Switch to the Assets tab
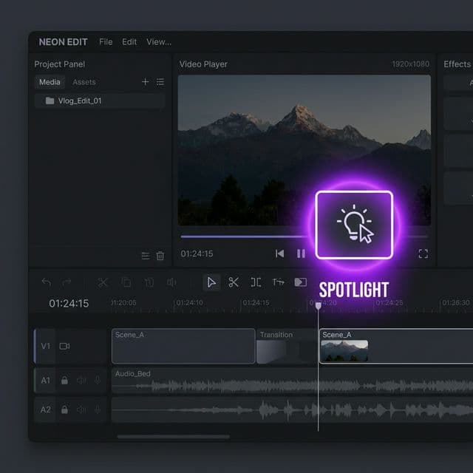This screenshot has width=473, height=473. pyautogui.click(x=84, y=82)
